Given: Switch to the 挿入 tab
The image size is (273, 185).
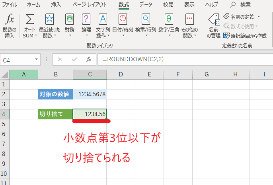Looking at the screenshot, I should tap(56, 5).
